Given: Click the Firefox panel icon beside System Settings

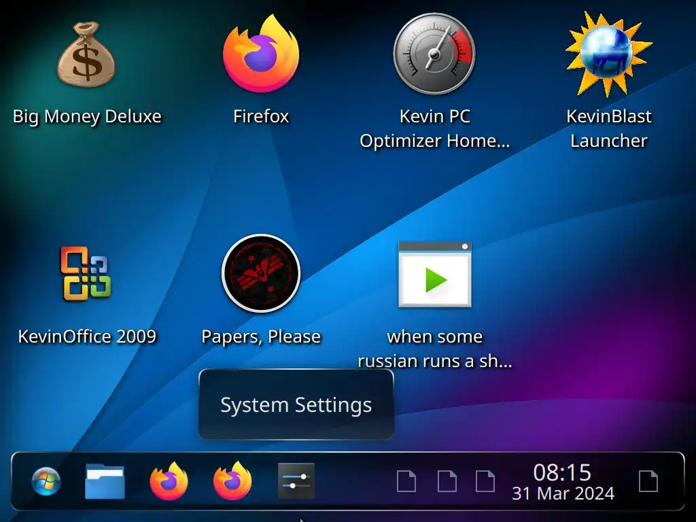Looking at the screenshot, I should click(x=232, y=481).
